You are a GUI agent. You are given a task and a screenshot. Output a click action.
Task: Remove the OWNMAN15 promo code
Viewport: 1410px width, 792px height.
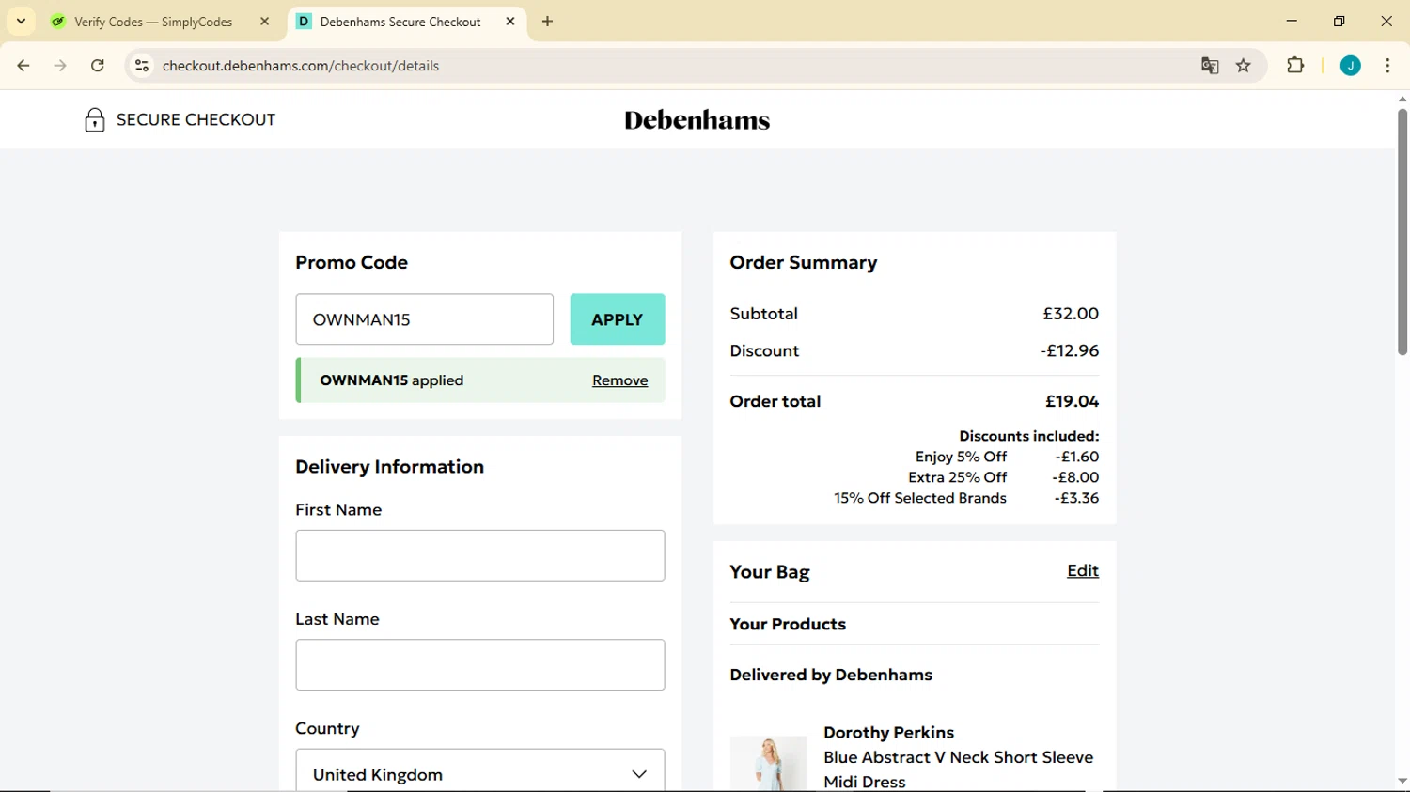620,380
